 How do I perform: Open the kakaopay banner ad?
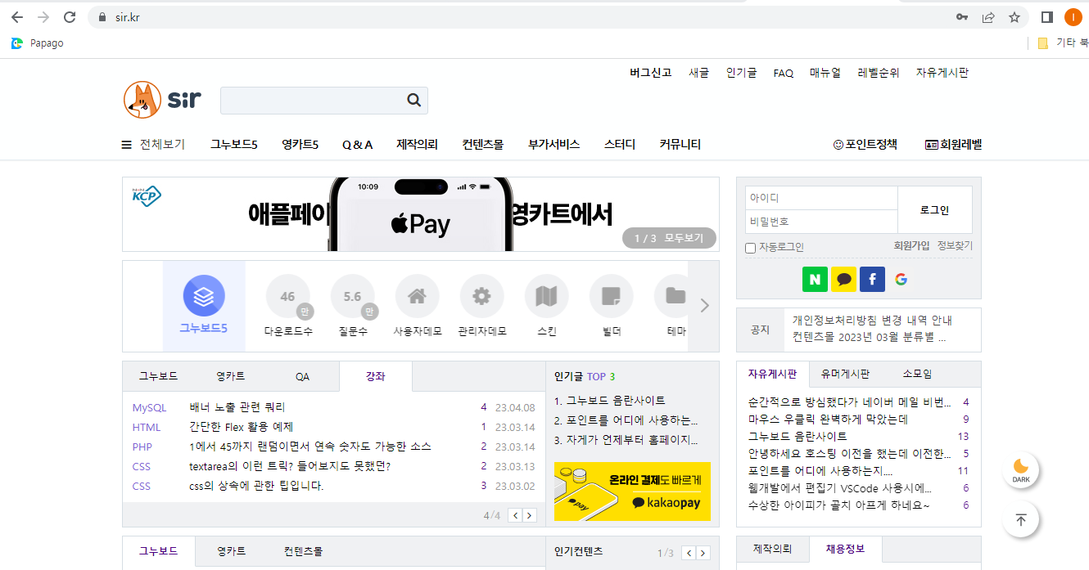[632, 491]
